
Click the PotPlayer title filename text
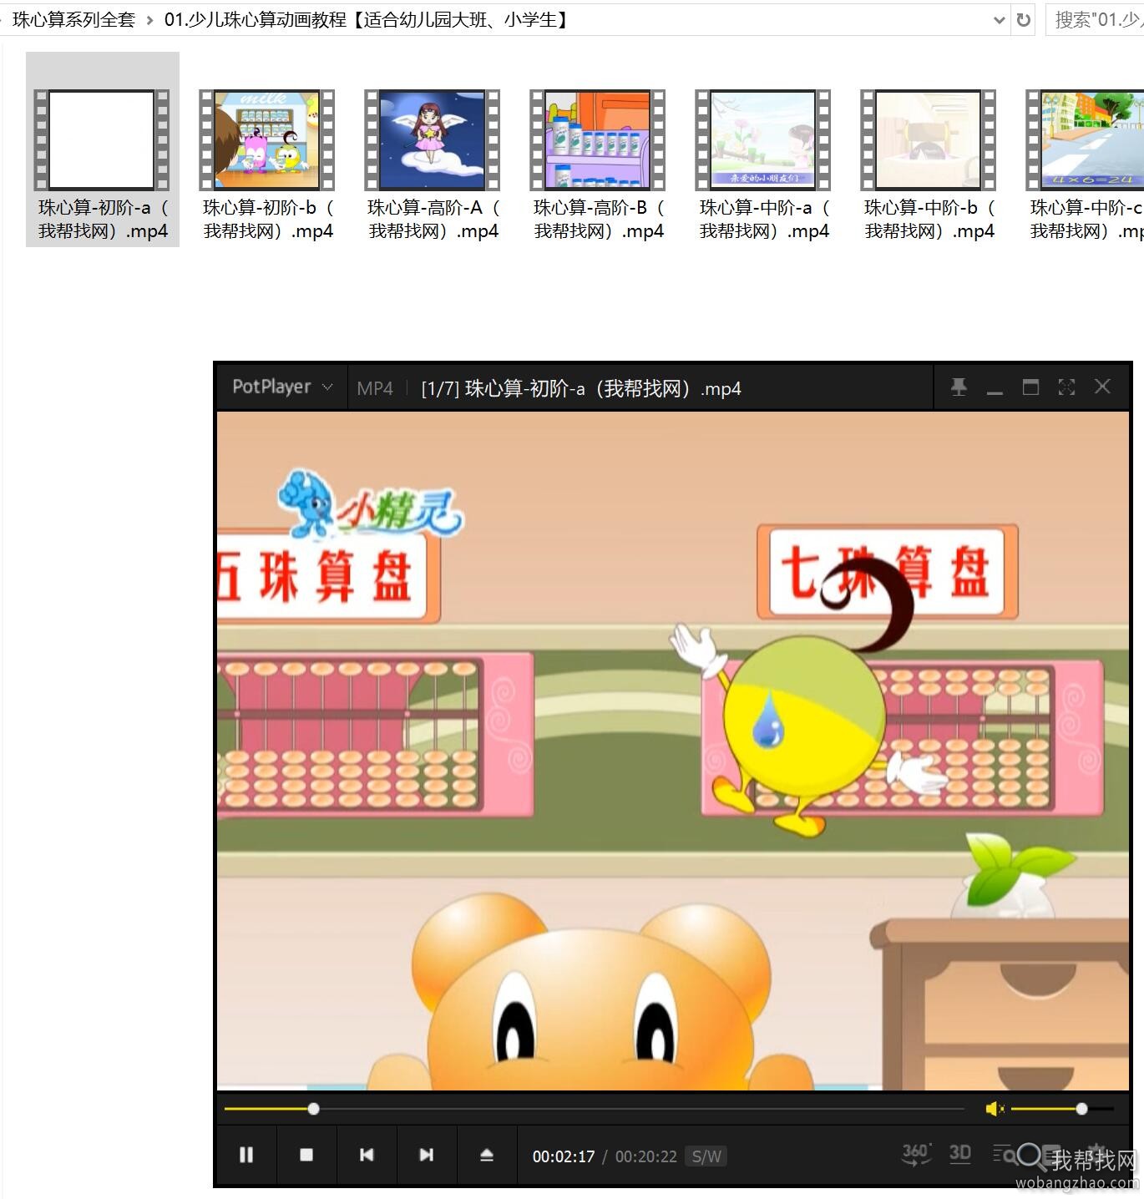coord(581,388)
